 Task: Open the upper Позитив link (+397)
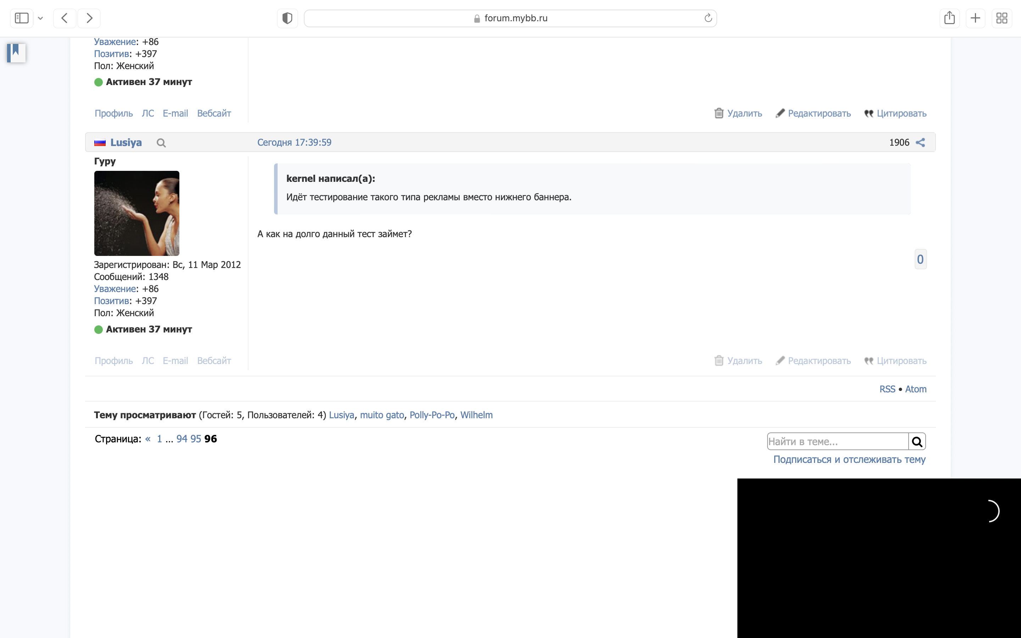pos(111,54)
